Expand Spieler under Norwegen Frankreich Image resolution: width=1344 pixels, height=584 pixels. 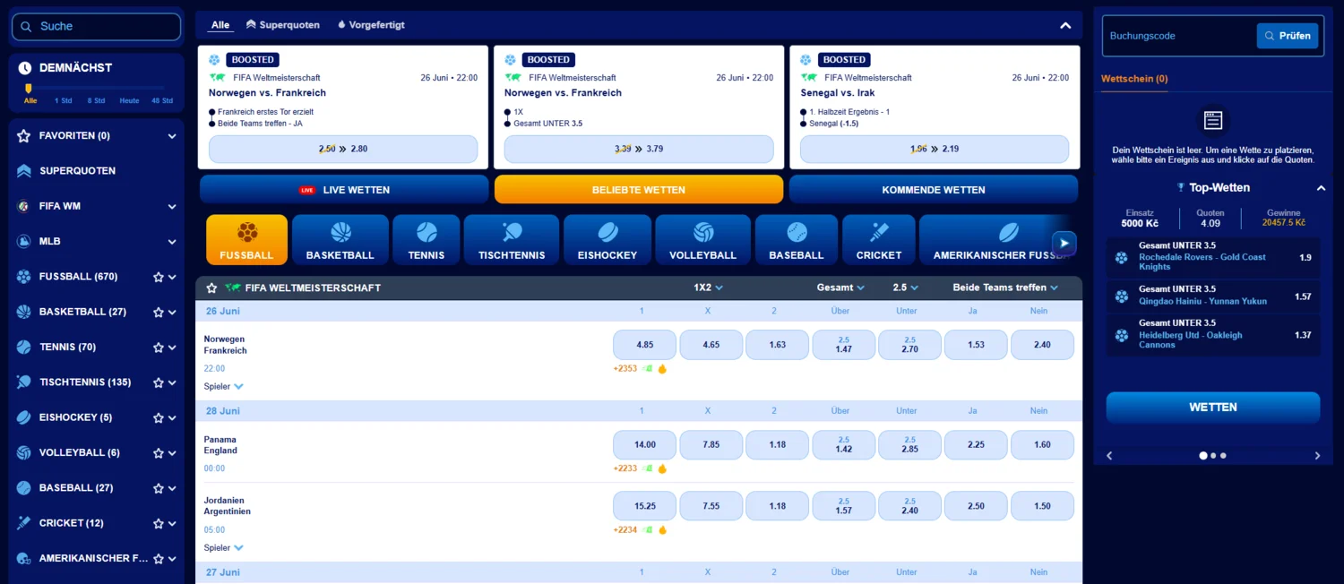click(224, 386)
